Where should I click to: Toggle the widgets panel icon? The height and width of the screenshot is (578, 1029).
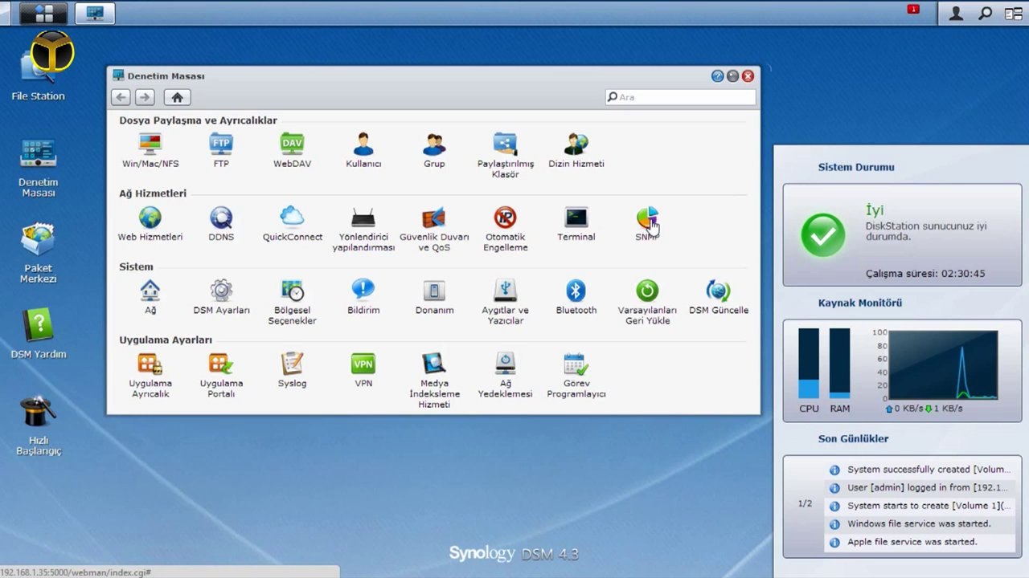tap(1013, 13)
